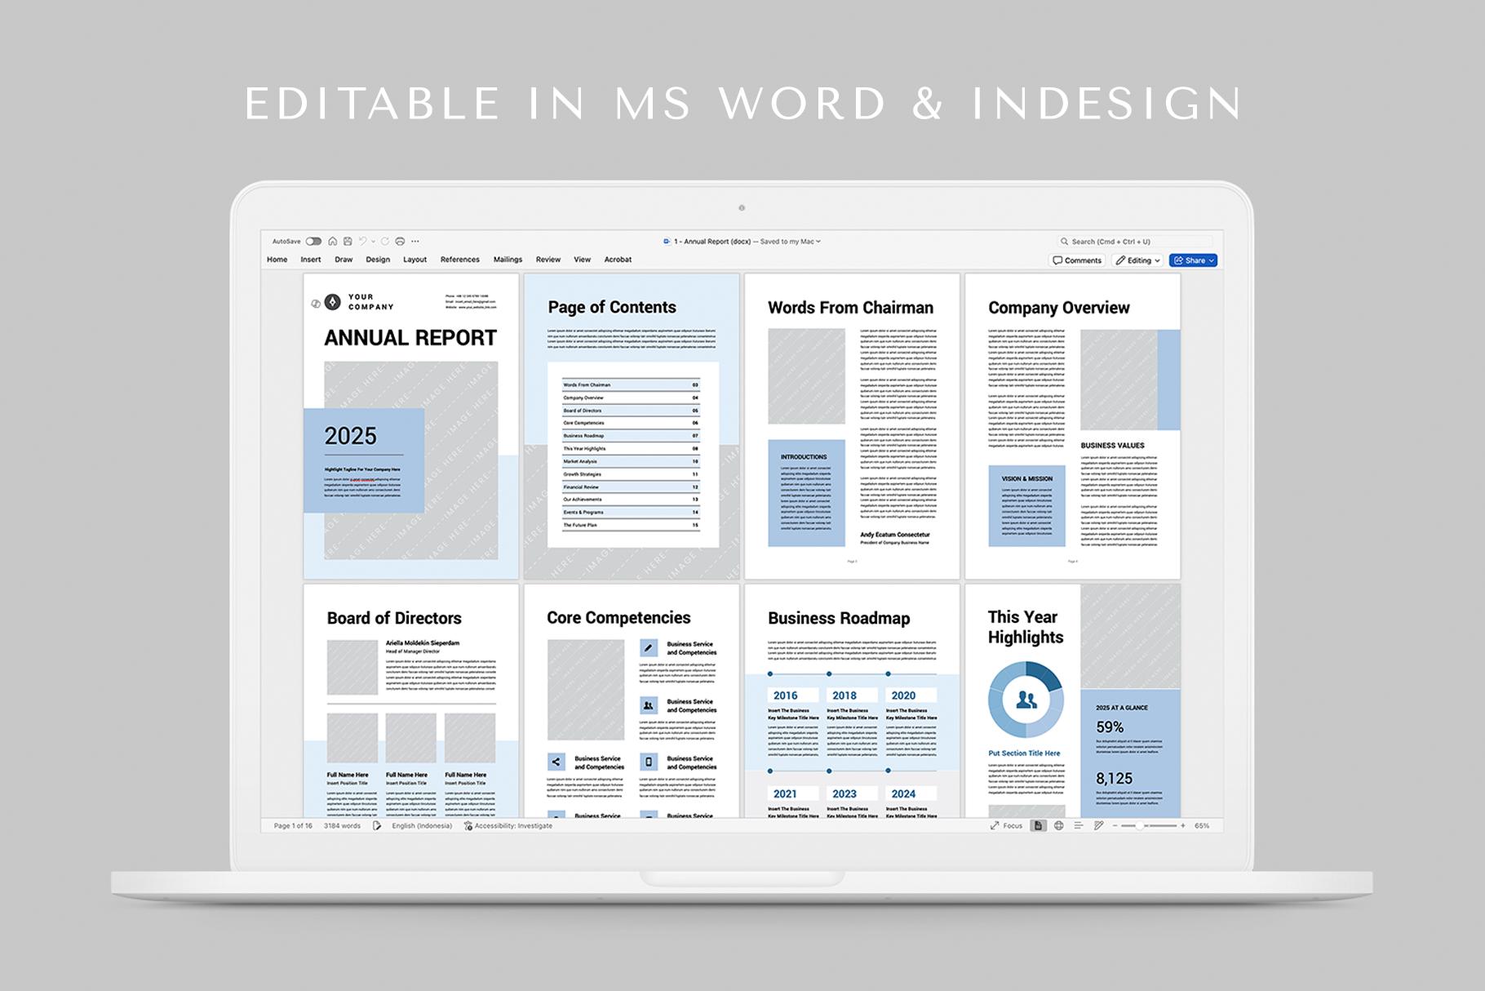Click English (Indonesia) language status
1485x991 pixels.
421,825
